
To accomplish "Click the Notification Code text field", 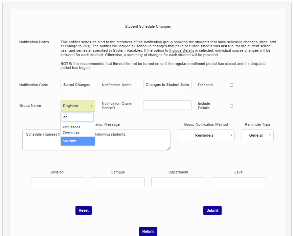I will click(x=77, y=85).
